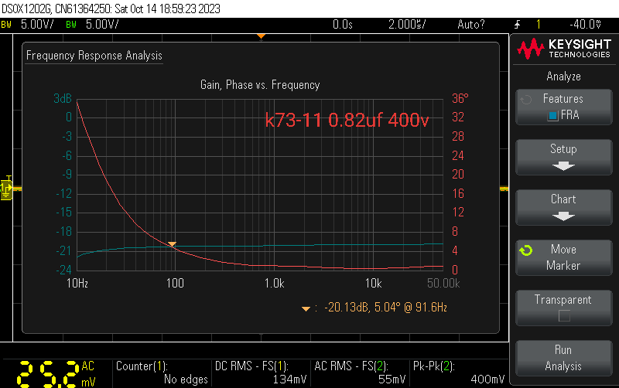The width and height of the screenshot is (619, 388).
Task: Click the Gain, Phase vs. Frequency heading
Action: point(260,85)
